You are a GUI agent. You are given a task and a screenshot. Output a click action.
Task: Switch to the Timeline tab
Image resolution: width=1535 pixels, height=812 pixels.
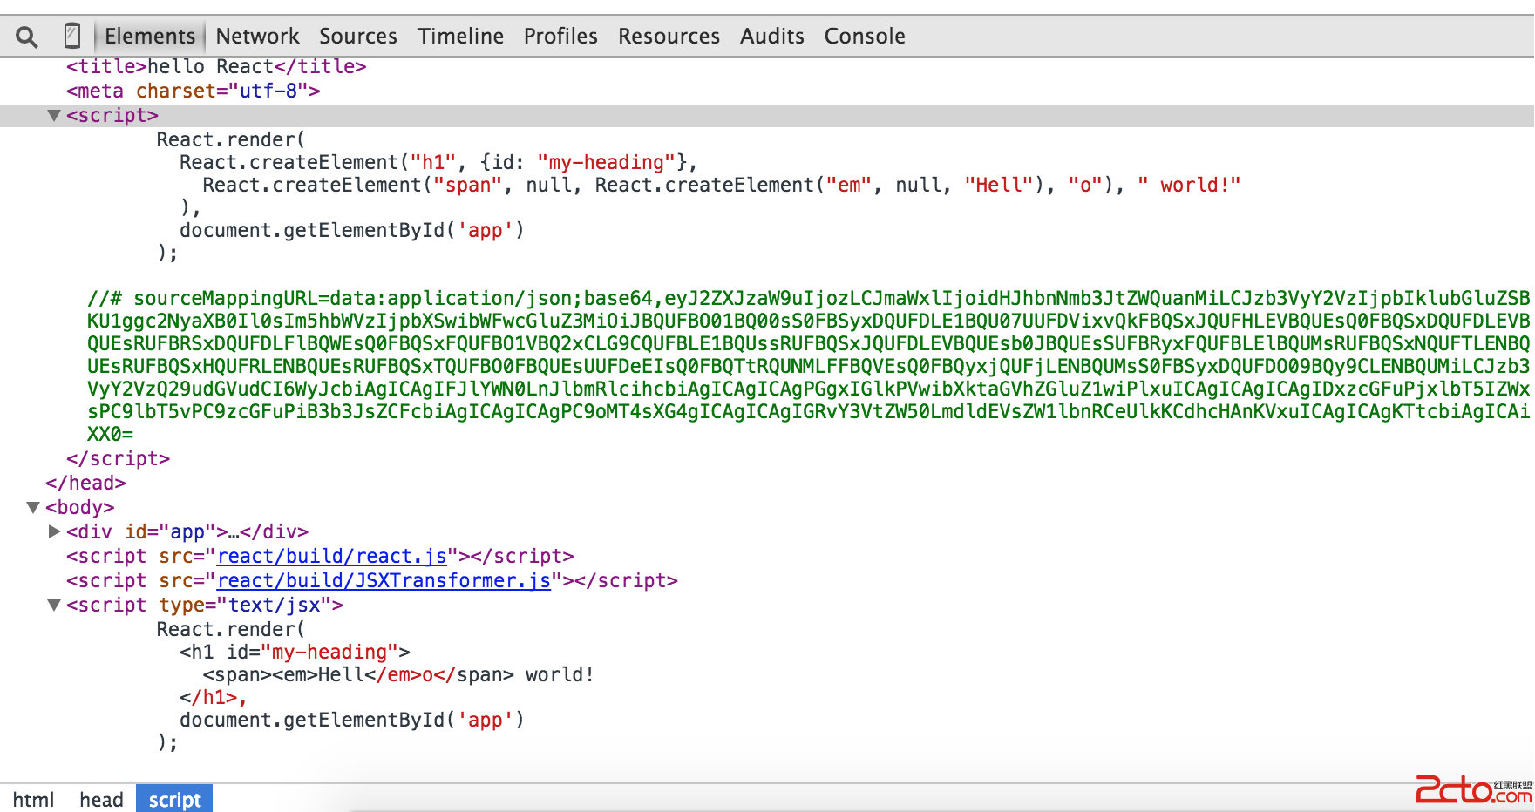460,37
